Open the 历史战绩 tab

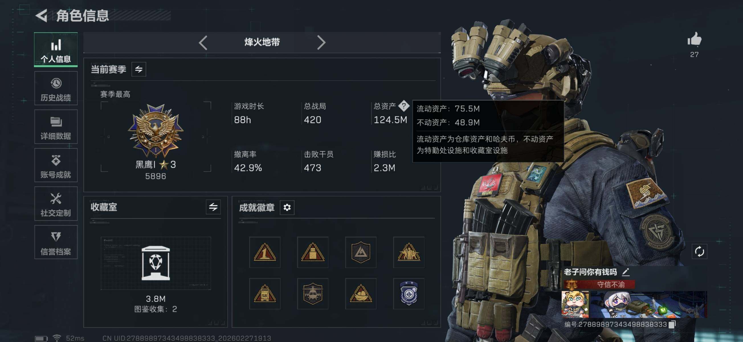pos(56,88)
